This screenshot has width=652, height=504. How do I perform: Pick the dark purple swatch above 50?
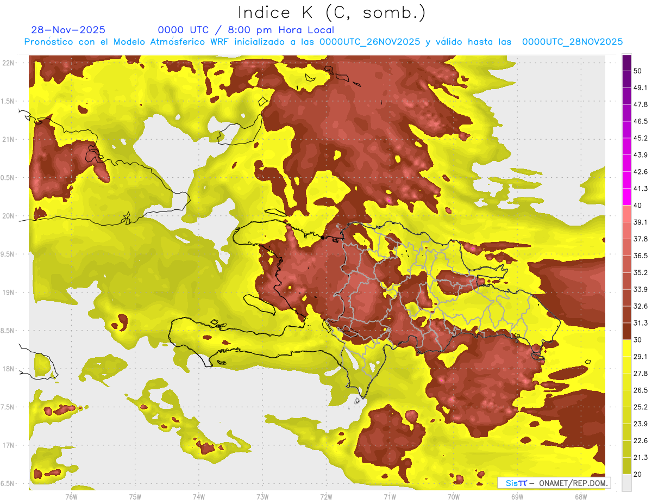(627, 63)
